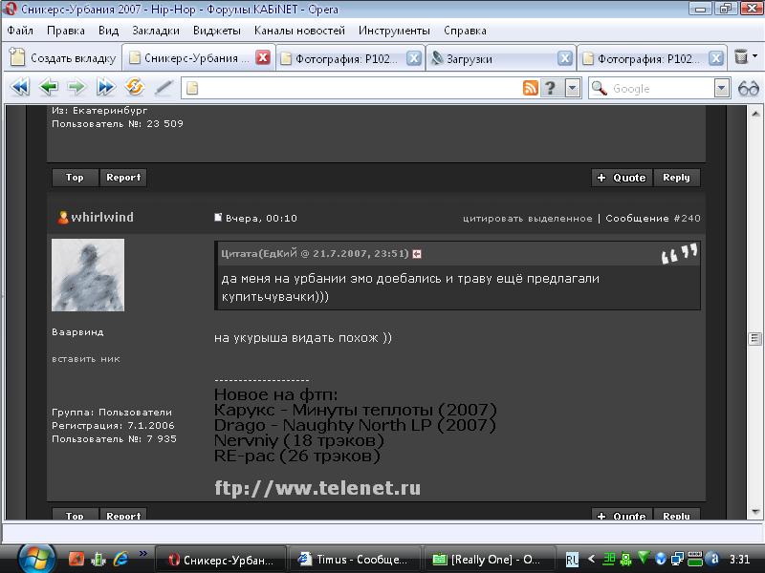Click the fast forward navigation button
Viewport: 765px width, 573px height.
pyautogui.click(x=105, y=88)
